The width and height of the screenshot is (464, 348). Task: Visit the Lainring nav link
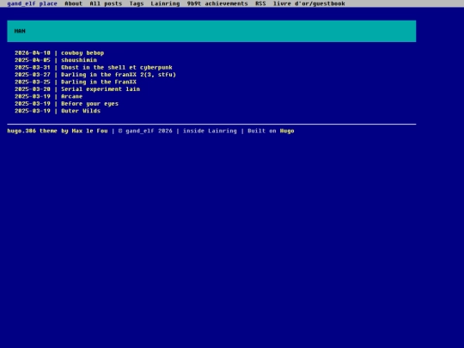tap(165, 3)
